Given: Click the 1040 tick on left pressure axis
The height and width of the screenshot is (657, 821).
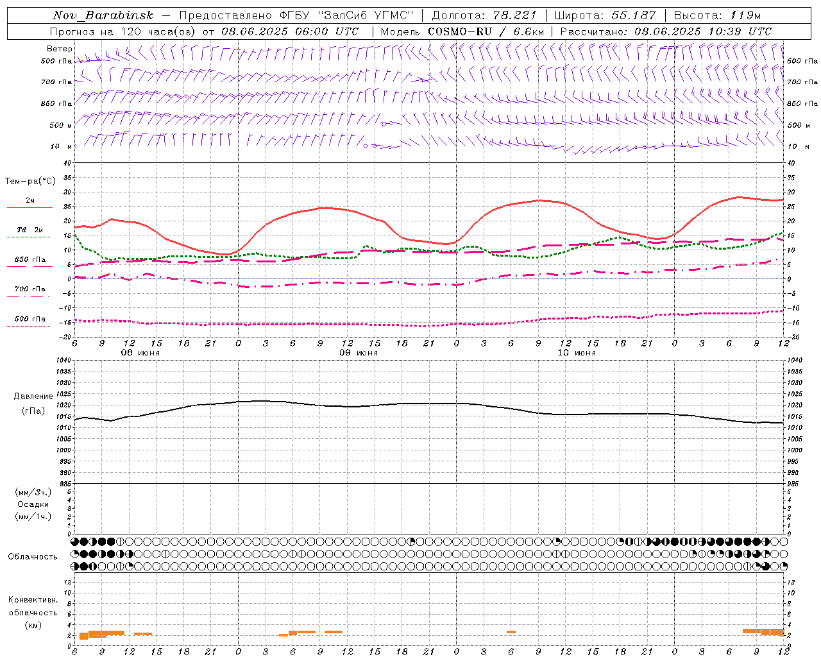Looking at the screenshot, I should pyautogui.click(x=63, y=361).
